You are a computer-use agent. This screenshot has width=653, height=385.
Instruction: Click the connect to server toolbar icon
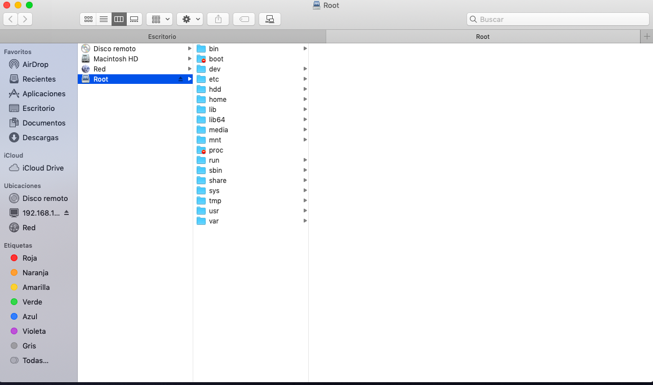[x=270, y=19]
